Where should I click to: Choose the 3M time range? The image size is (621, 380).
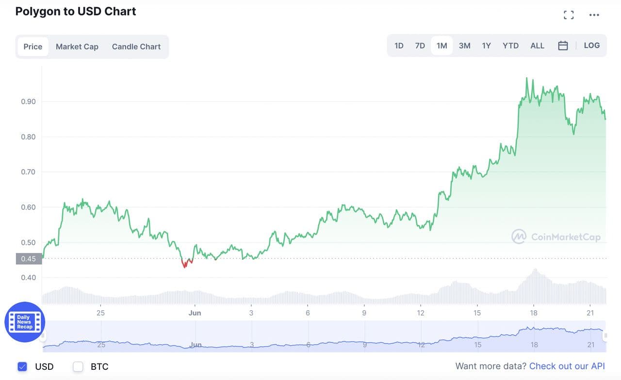[464, 46]
